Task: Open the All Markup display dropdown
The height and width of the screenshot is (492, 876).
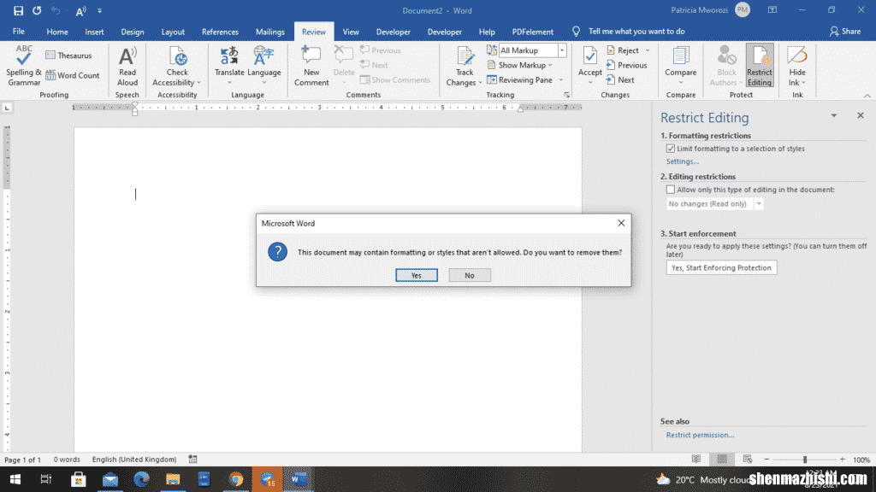Action: click(562, 50)
